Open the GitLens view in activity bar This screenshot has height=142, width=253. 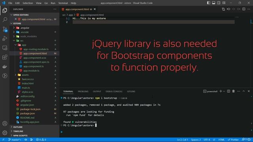5,76
